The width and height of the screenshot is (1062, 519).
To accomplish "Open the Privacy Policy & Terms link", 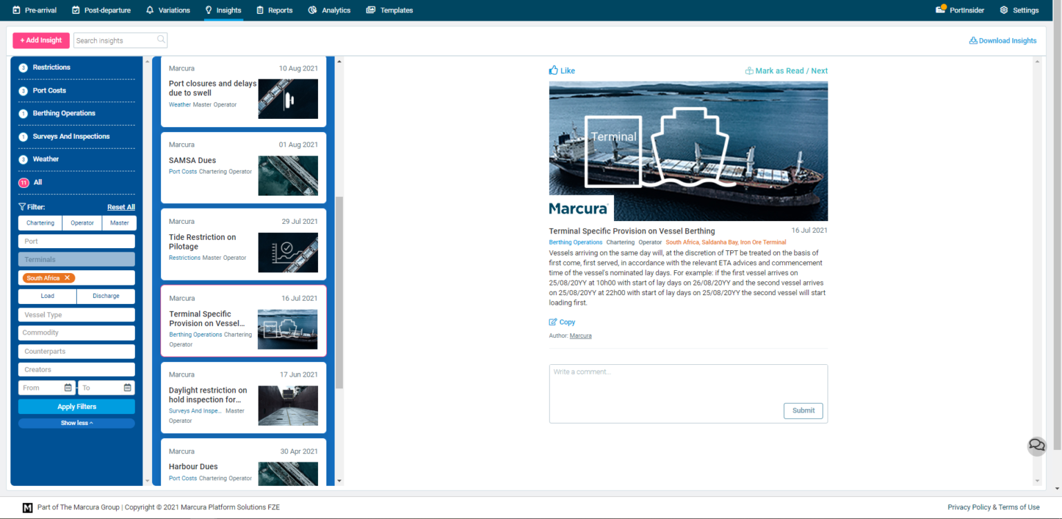I will (x=994, y=507).
